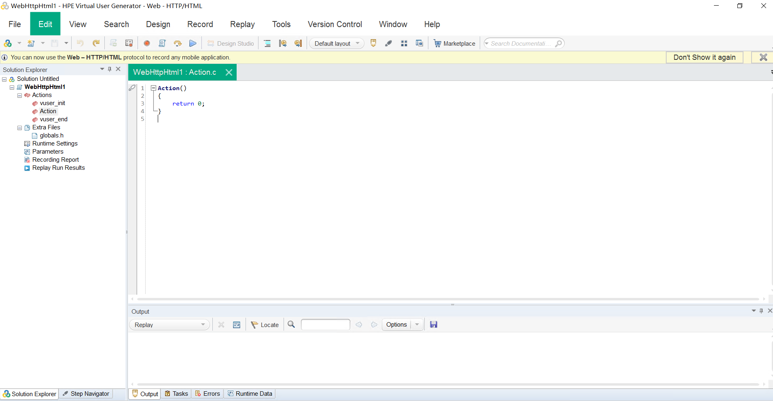Image resolution: width=773 pixels, height=401 pixels.
Task: Click the Search Documentation input field
Action: coord(520,43)
